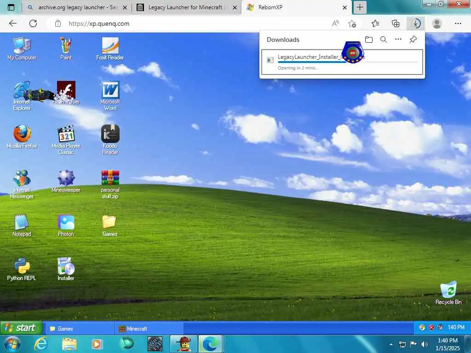Launch the Python REPL icon
Image resolution: width=471 pixels, height=353 pixels.
(22, 269)
